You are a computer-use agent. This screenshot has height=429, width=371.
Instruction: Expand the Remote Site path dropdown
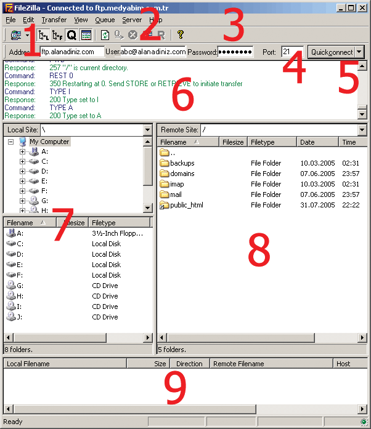(x=362, y=130)
